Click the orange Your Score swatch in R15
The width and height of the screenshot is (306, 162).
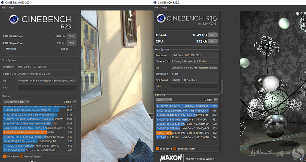click(157, 148)
